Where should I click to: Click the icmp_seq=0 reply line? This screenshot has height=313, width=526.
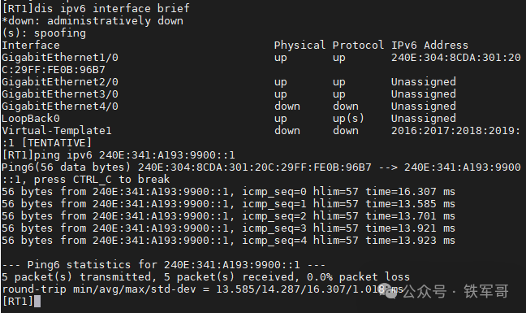[228, 192]
